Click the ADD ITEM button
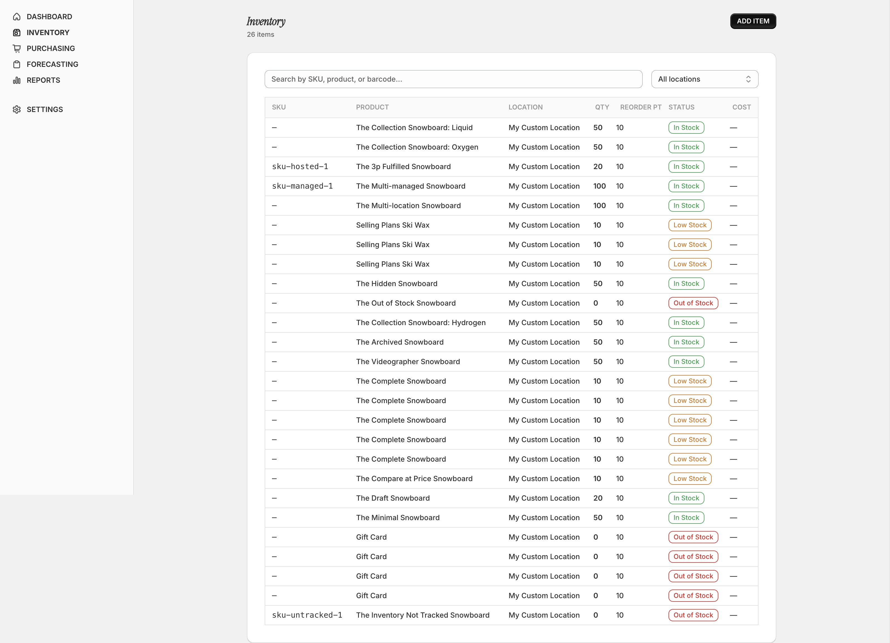The width and height of the screenshot is (890, 643). [x=753, y=21]
